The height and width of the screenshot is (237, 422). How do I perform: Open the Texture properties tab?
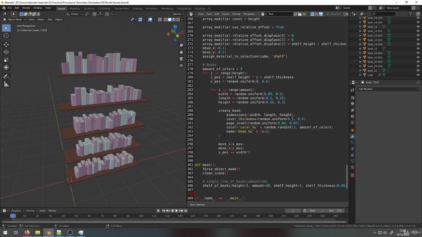coord(353,175)
